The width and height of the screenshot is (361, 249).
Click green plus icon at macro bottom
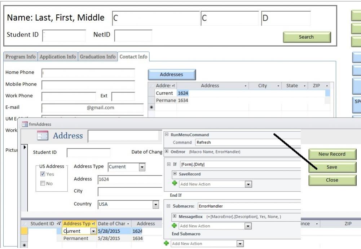[166, 243]
